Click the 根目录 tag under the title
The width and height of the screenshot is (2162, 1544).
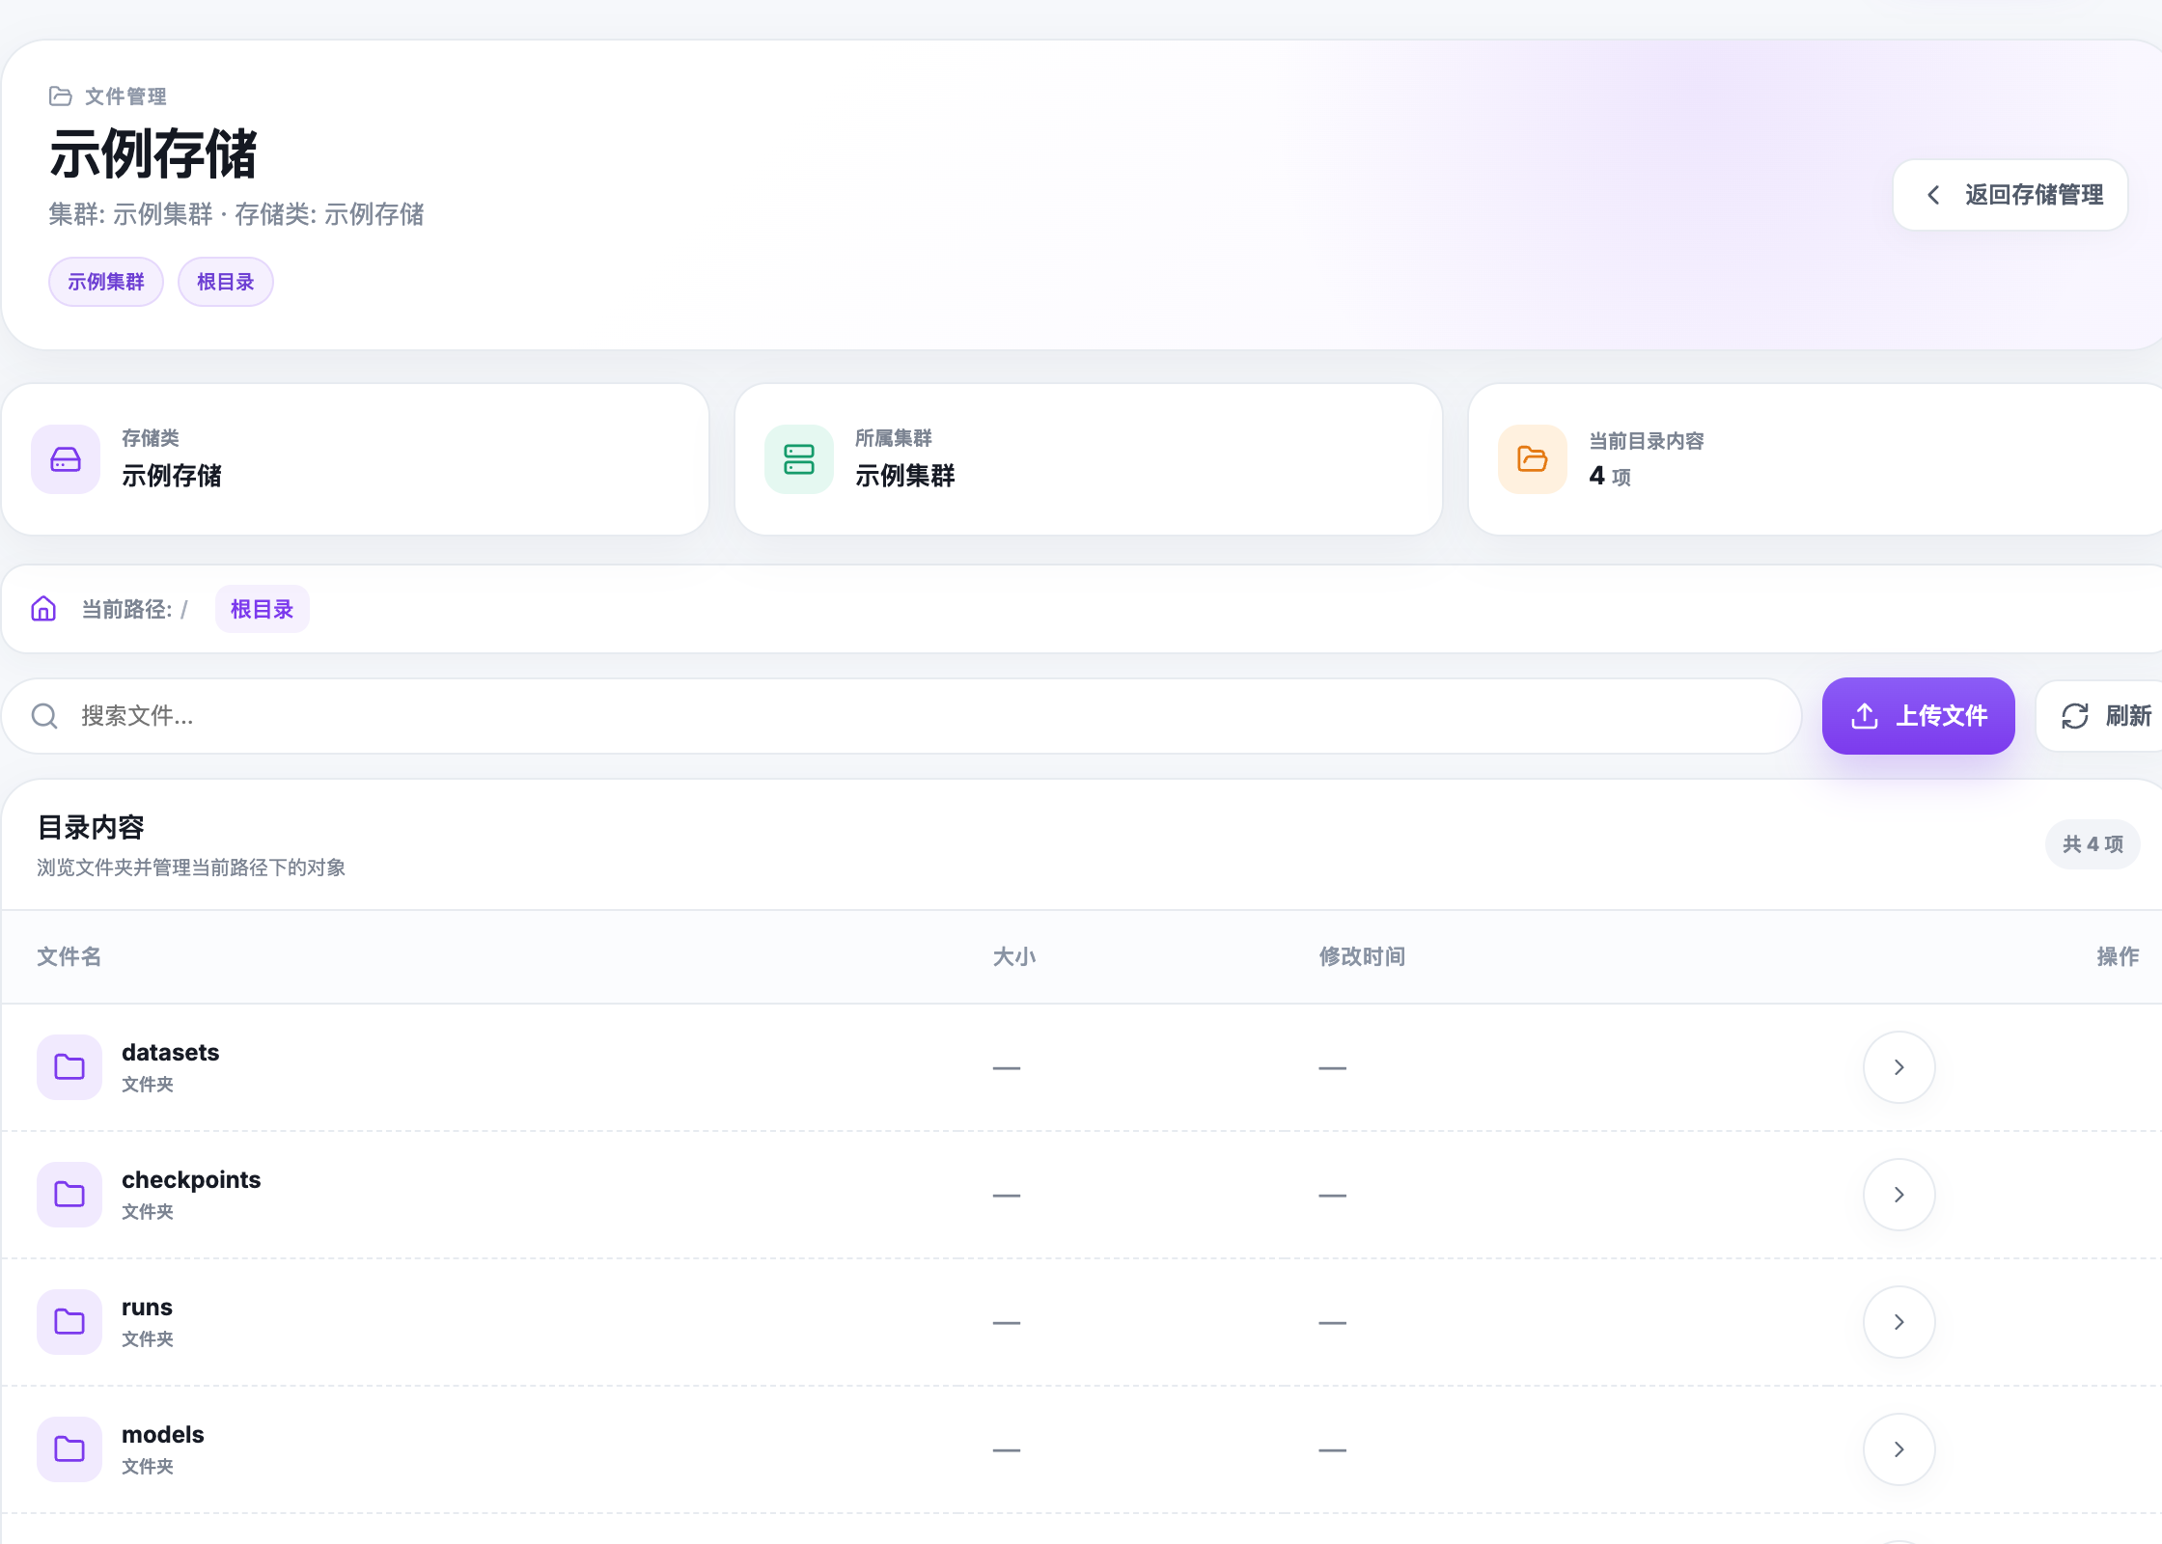coord(226,282)
